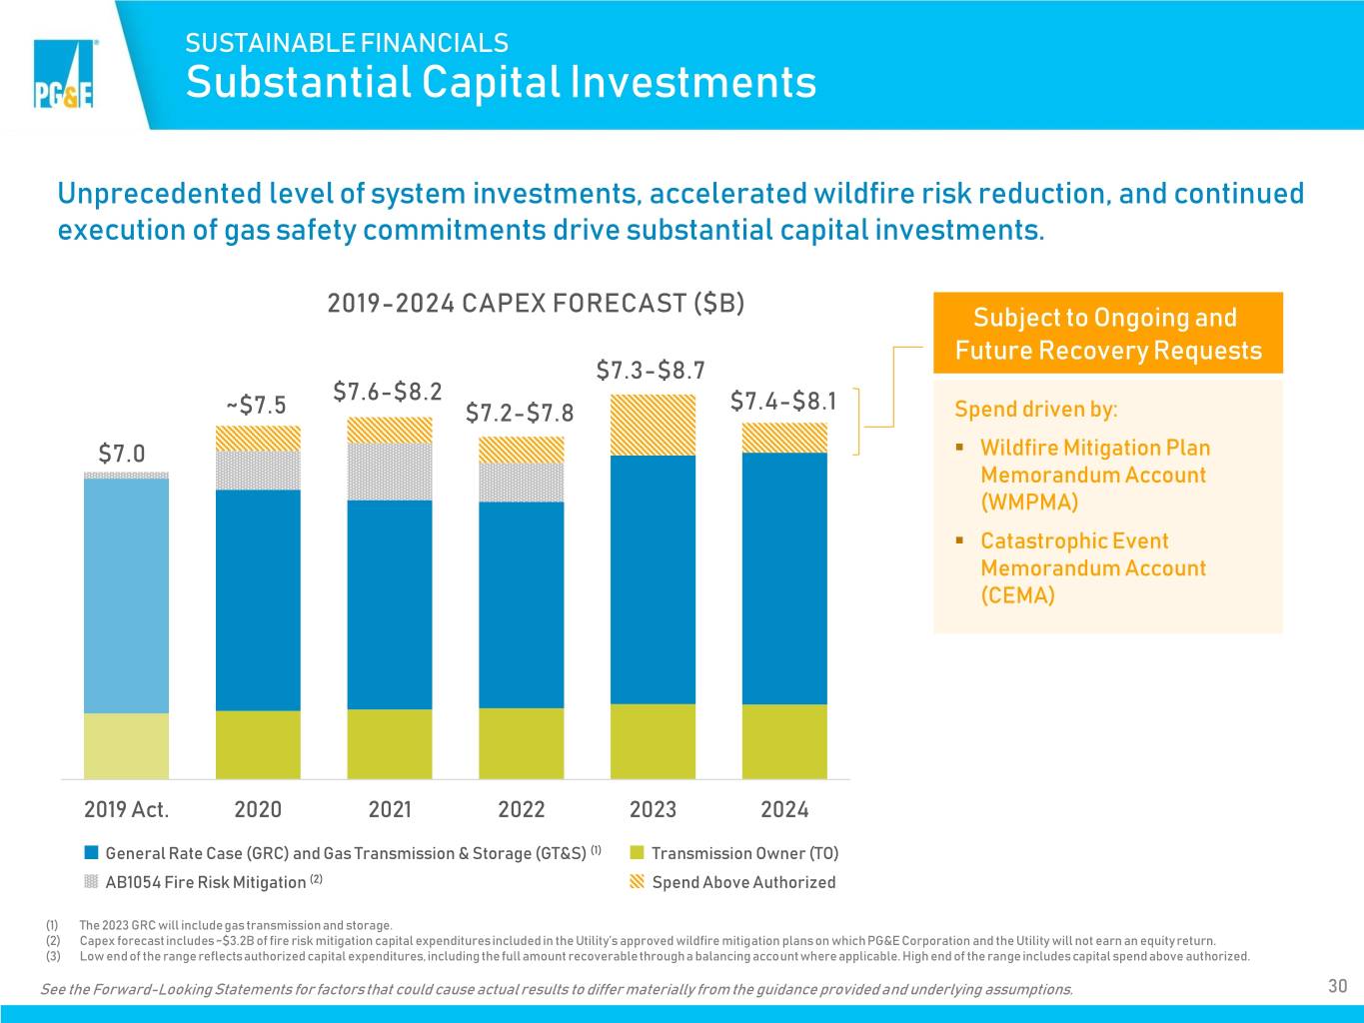This screenshot has height=1023, width=1364.
Task: Select the 2019 Act. bar
Action: (x=126, y=625)
